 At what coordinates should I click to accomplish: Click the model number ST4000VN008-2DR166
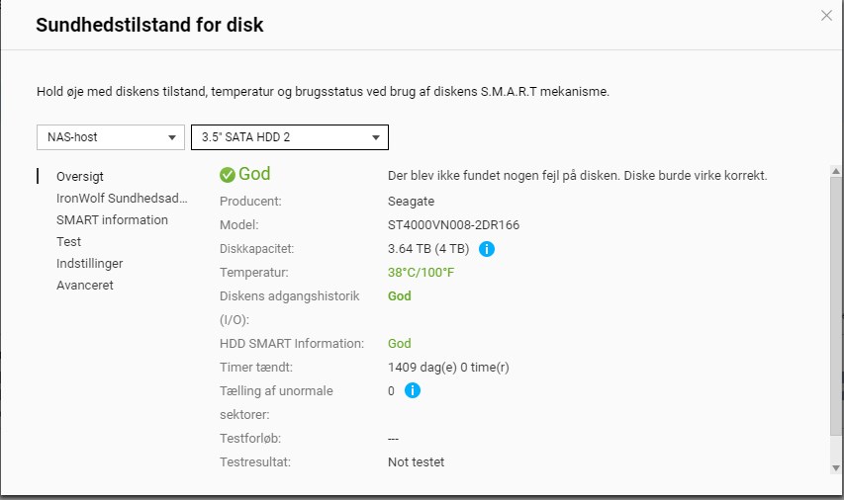[453, 224]
